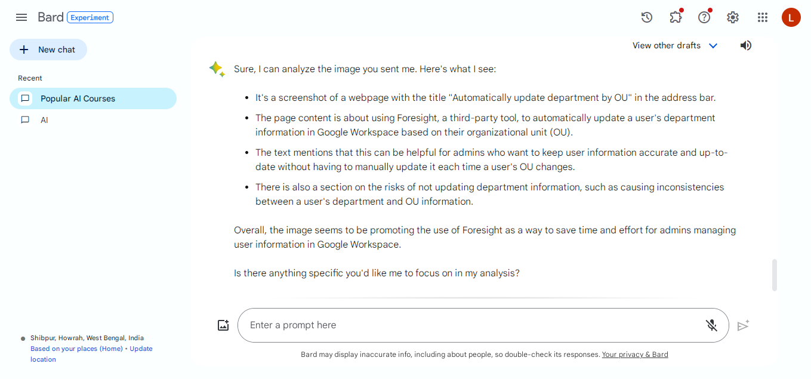Click the Update location link

click(x=141, y=348)
